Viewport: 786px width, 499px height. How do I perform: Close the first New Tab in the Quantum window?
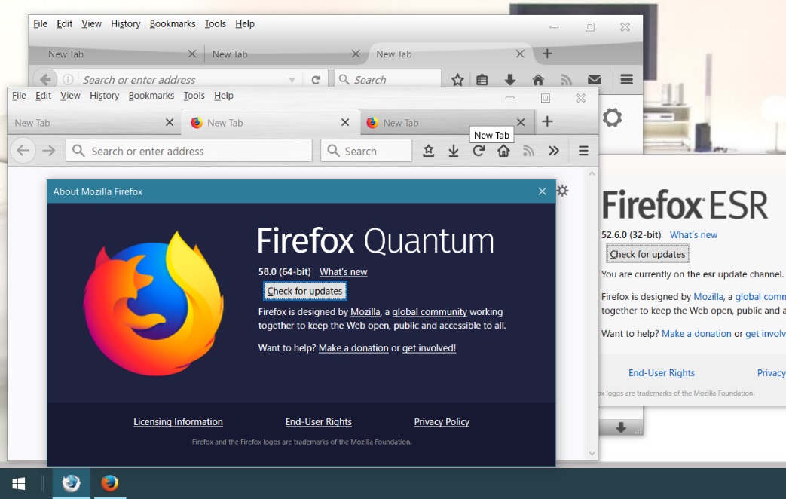pyautogui.click(x=170, y=122)
